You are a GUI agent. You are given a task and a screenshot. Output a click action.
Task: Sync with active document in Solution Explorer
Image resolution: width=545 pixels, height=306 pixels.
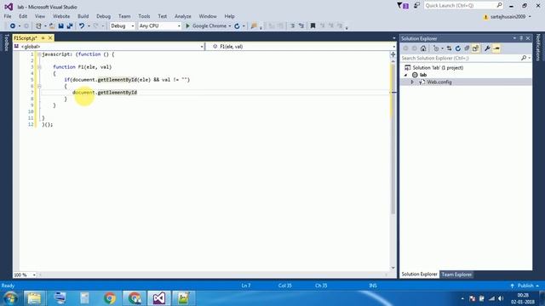(449, 48)
